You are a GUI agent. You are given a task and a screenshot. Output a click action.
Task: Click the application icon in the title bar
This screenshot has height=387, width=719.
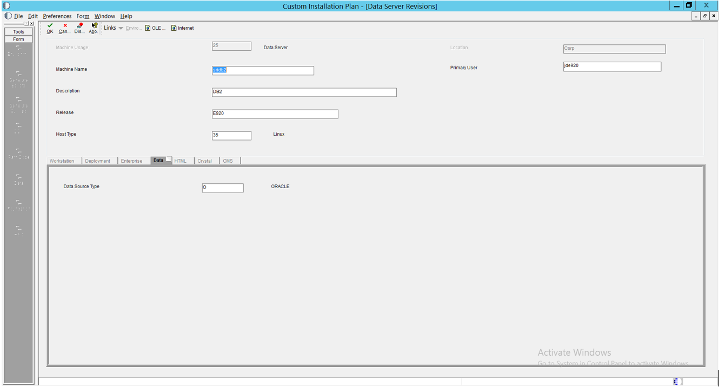6,5
